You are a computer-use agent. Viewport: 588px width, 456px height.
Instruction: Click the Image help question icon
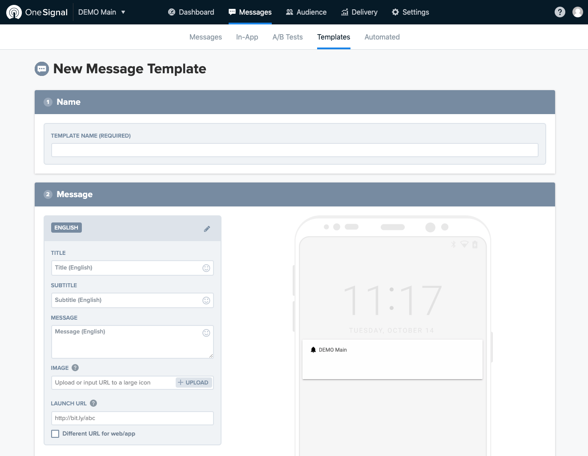75,368
